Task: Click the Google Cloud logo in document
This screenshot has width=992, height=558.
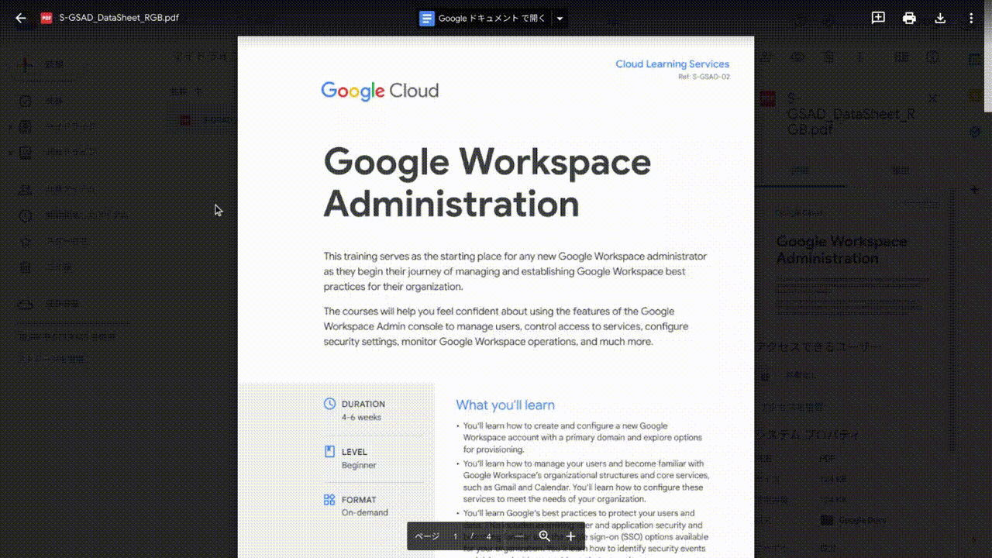Action: 380,91
